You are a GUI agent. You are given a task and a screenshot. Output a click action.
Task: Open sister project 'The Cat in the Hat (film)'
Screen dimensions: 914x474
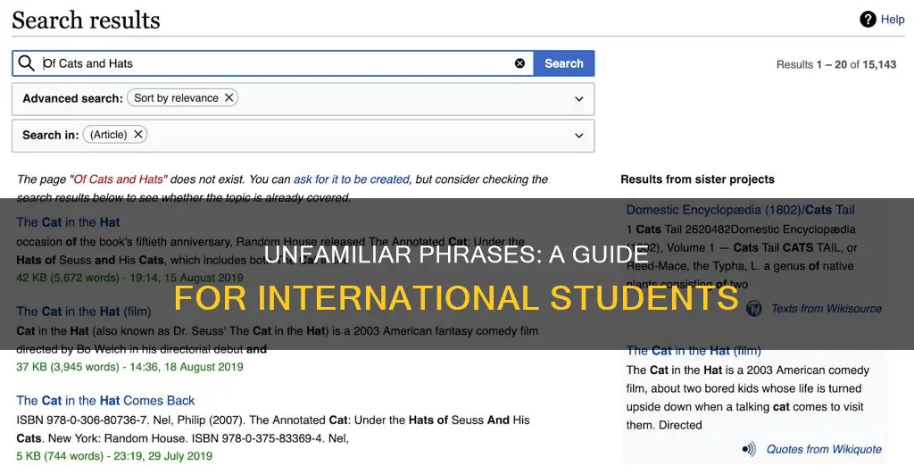tap(694, 351)
